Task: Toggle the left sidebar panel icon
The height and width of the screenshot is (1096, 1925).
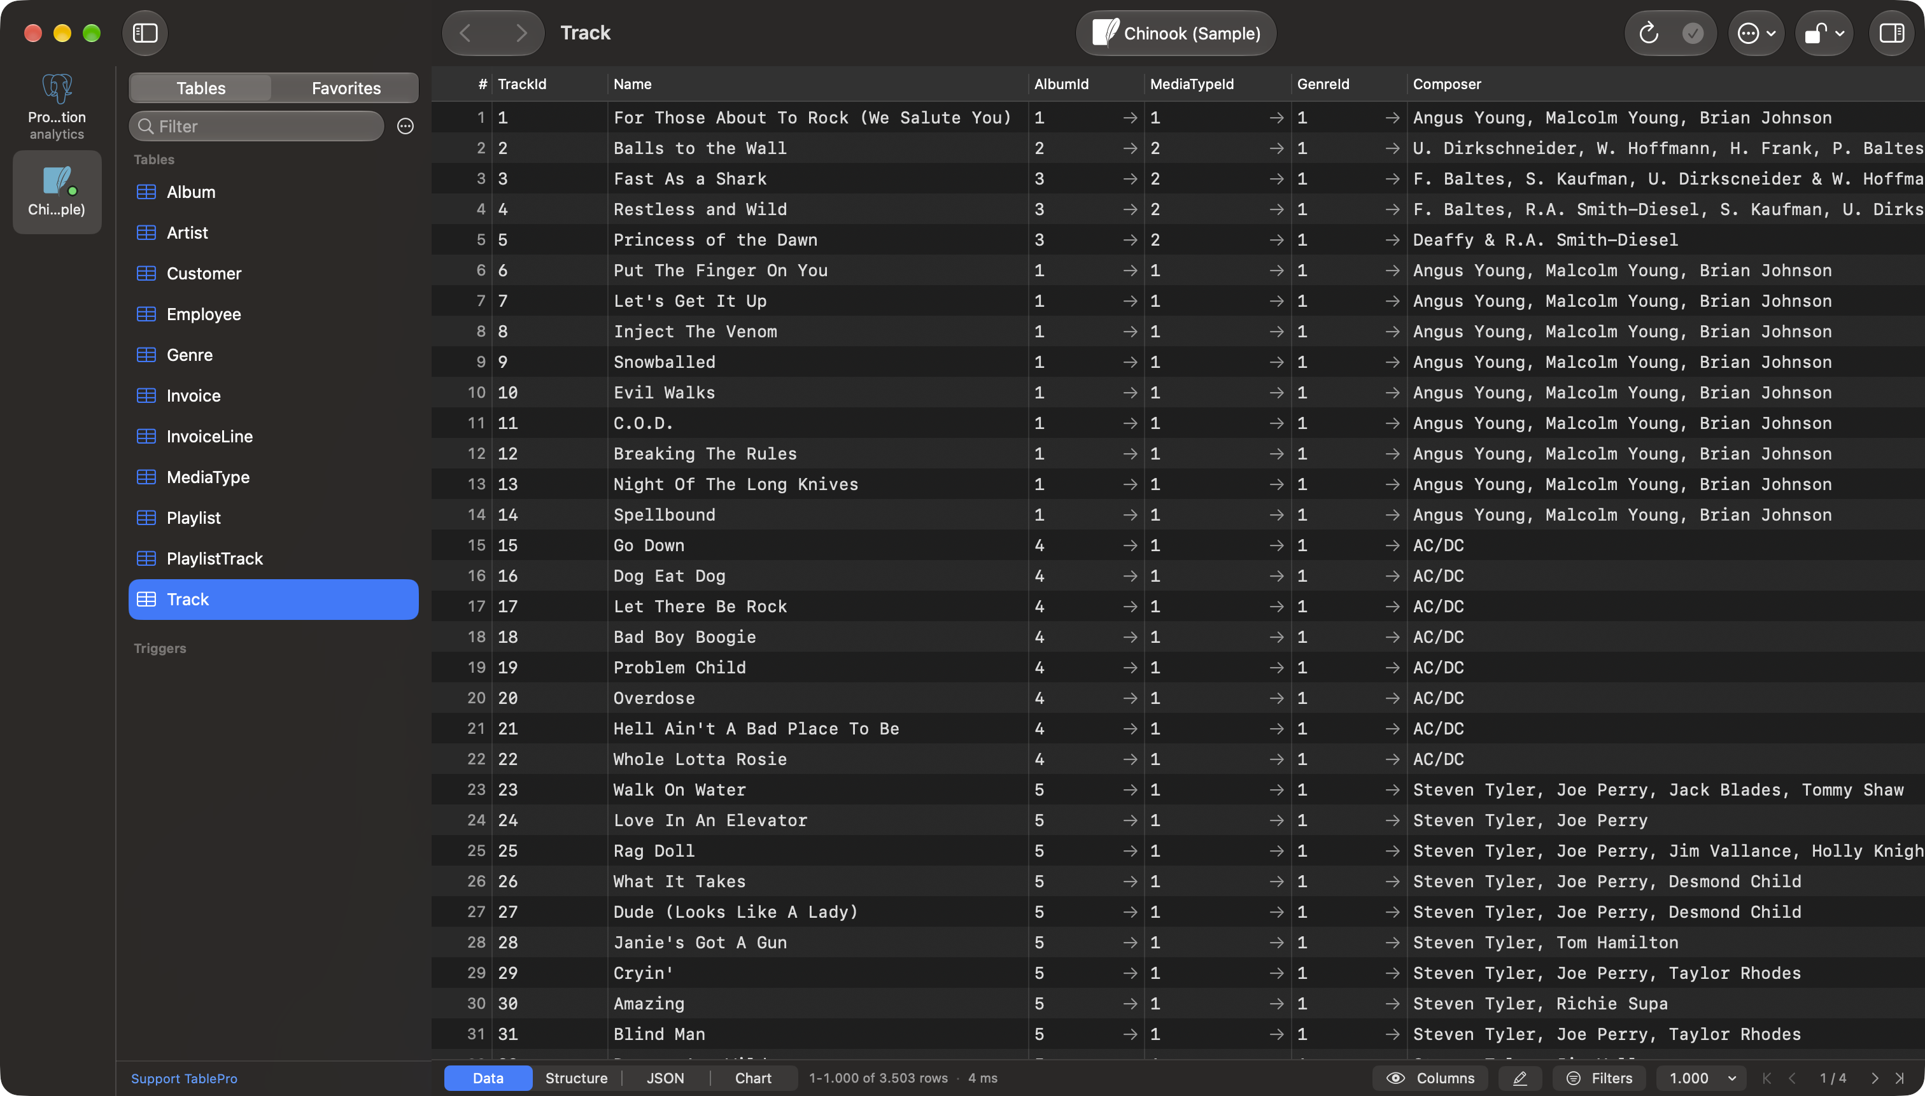Action: [x=145, y=33]
